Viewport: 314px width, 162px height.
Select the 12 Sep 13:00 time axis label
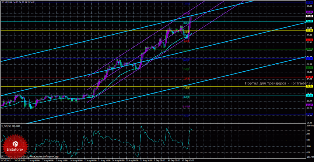coord(190,160)
